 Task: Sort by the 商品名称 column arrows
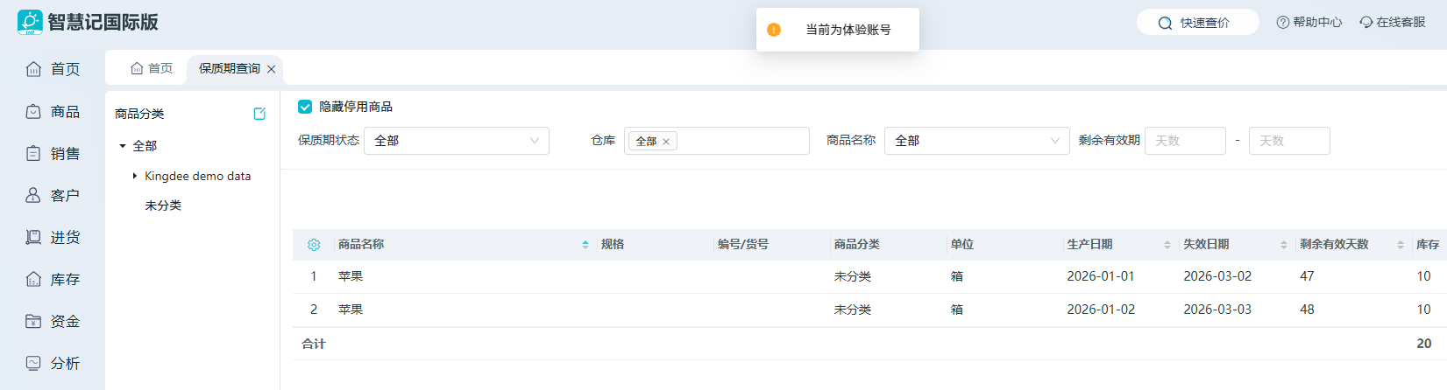point(585,245)
